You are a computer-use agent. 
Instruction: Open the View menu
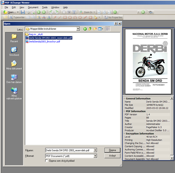click(22, 7)
